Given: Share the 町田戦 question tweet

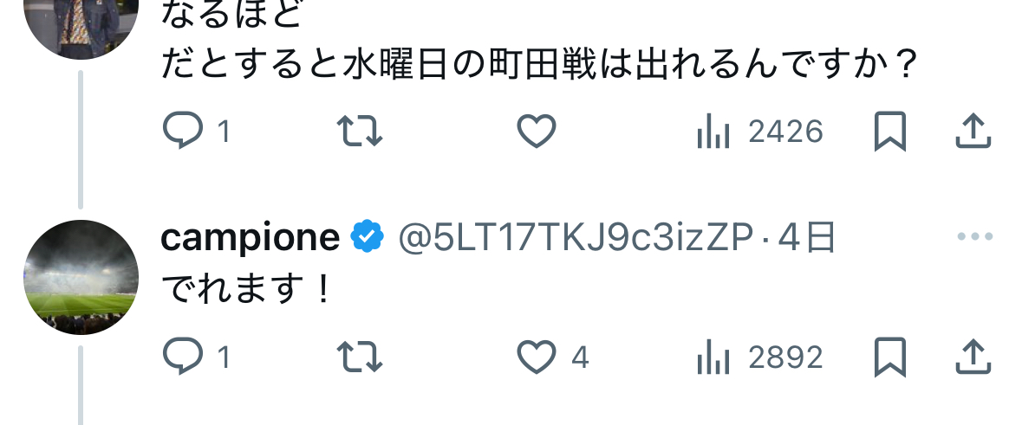Looking at the screenshot, I should [973, 132].
